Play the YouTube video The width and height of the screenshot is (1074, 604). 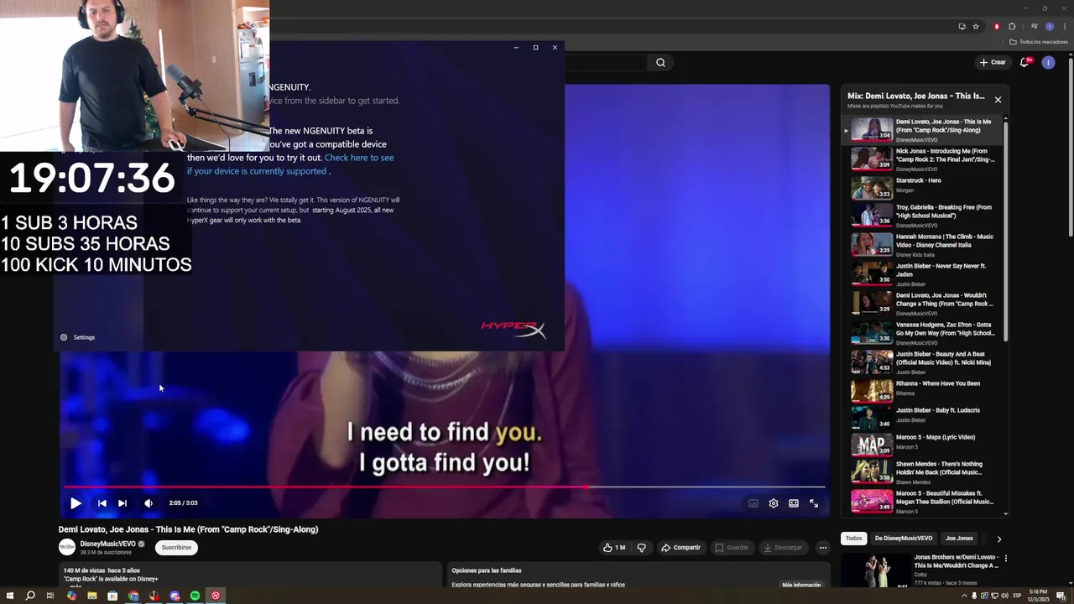click(76, 503)
